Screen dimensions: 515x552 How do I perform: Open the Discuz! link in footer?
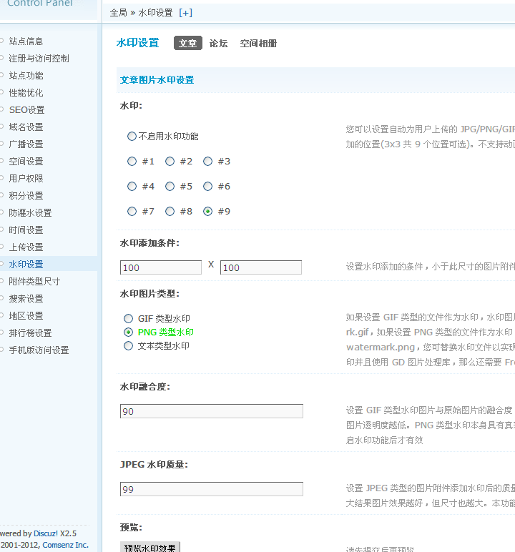click(x=46, y=533)
